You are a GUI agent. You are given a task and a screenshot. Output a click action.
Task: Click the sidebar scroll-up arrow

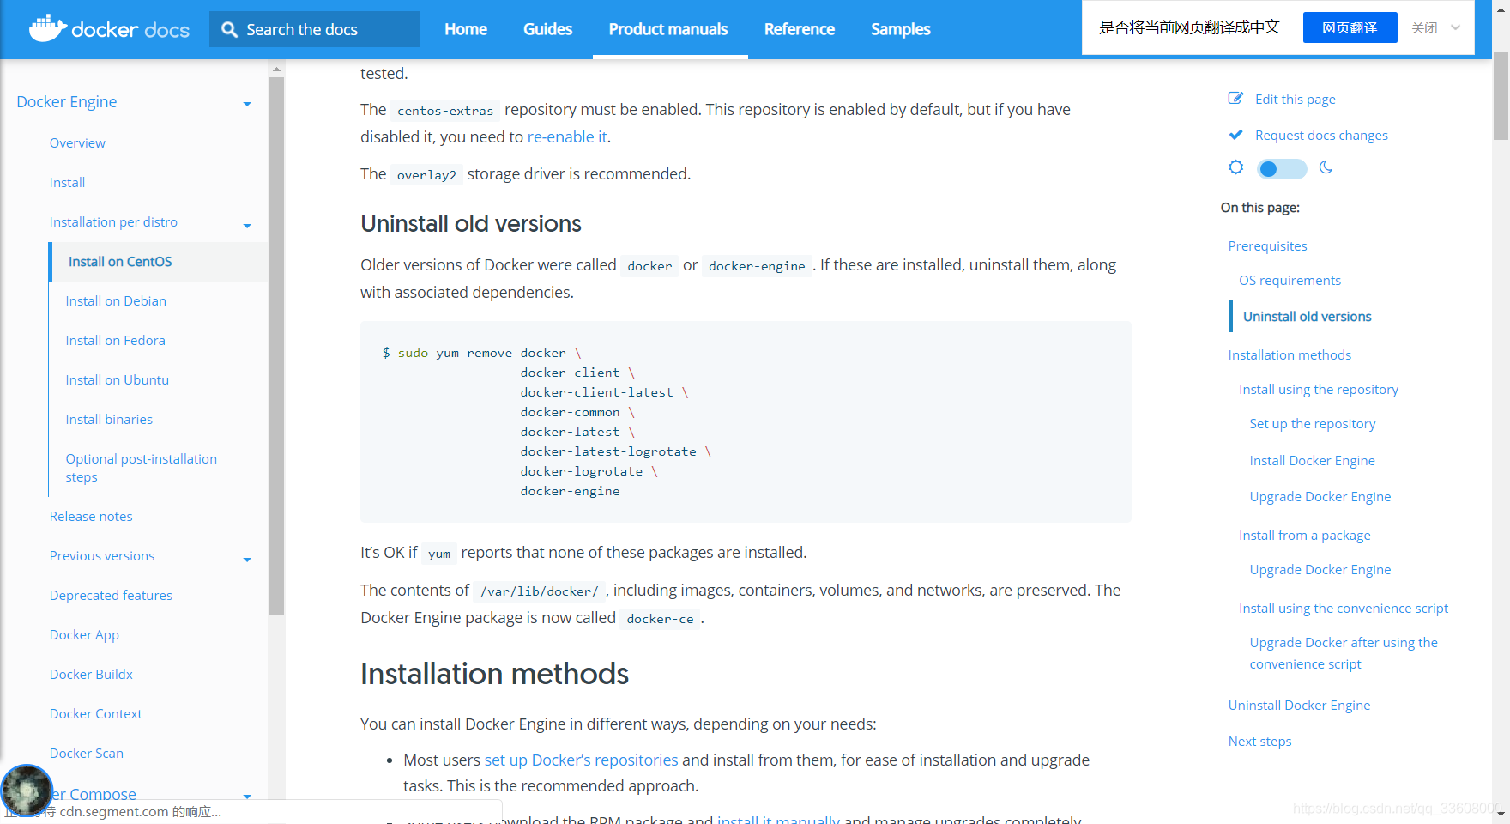(x=276, y=69)
